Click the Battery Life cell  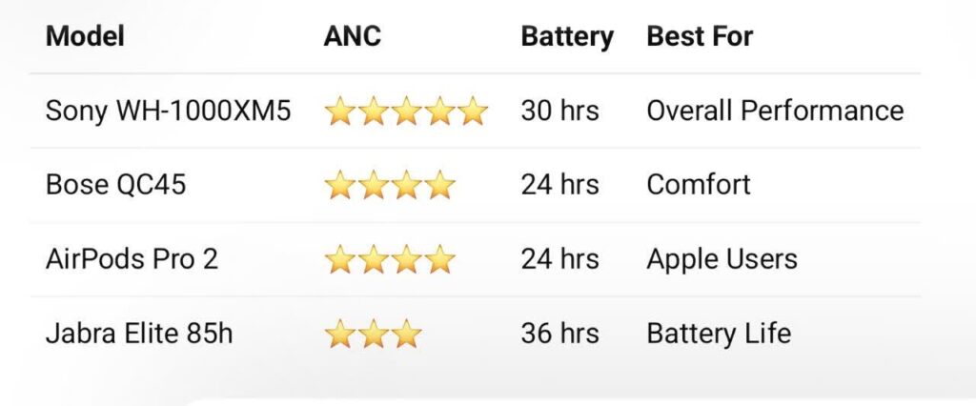[719, 333]
